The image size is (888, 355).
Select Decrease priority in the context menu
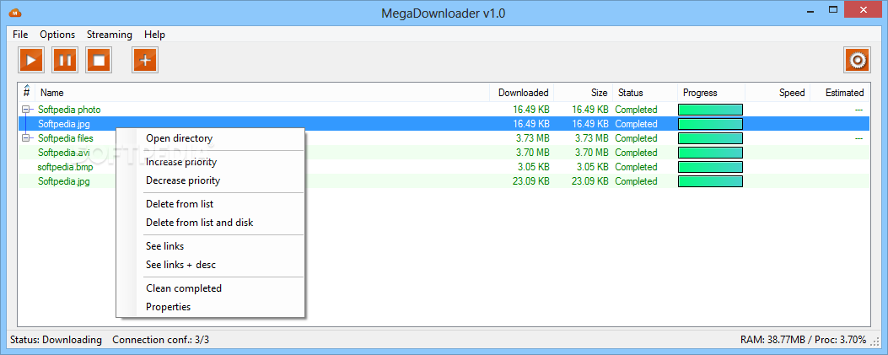[x=210, y=180]
